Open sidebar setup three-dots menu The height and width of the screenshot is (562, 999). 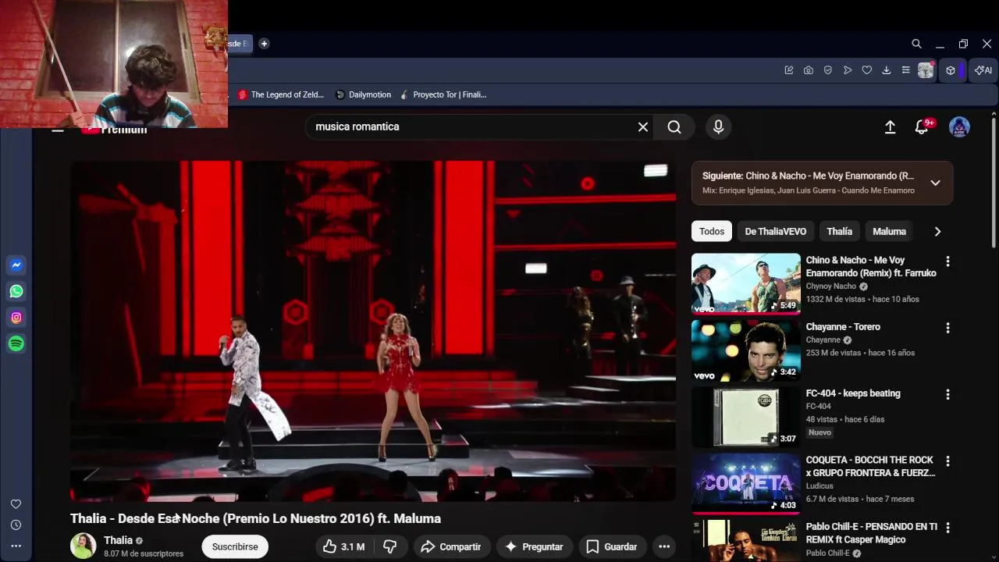(x=16, y=546)
